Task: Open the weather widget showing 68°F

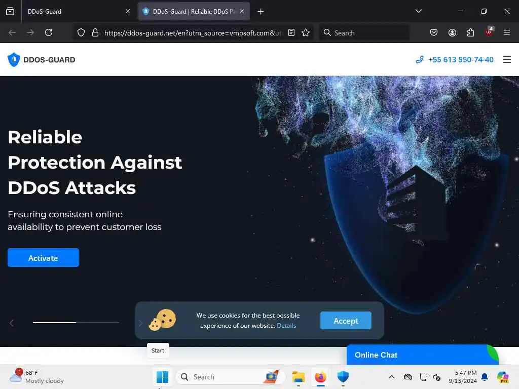Action: (36, 377)
